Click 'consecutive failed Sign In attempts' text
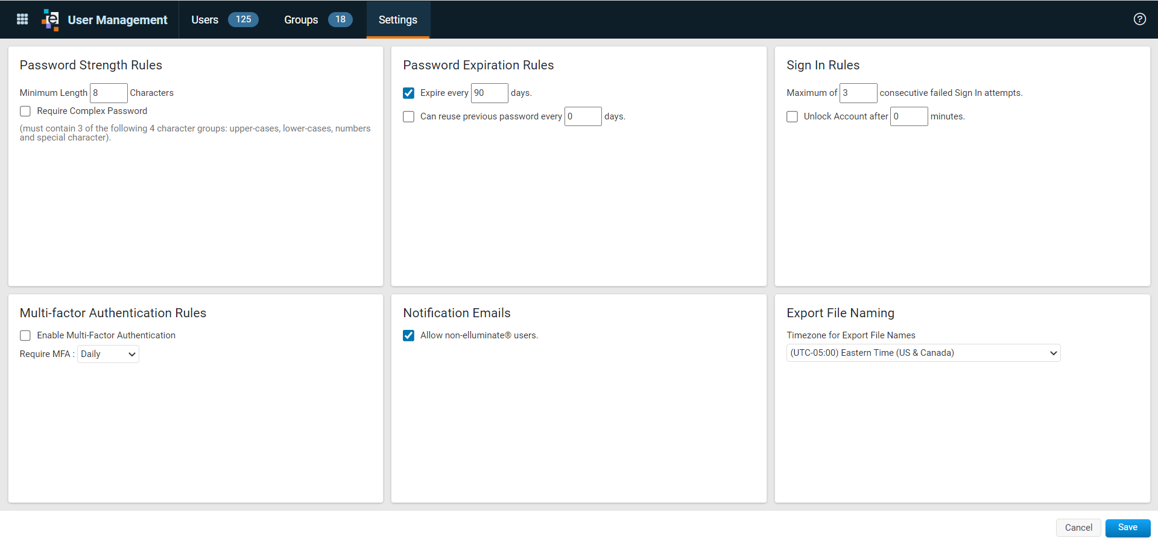Image resolution: width=1158 pixels, height=544 pixels. (x=951, y=93)
